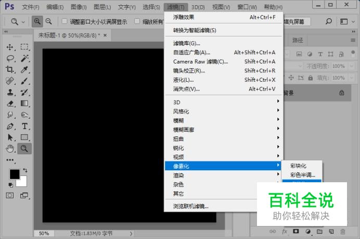The width and height of the screenshot is (360, 239).
Task: Open the opacity 100% dropdown arrow
Action: coord(352,66)
